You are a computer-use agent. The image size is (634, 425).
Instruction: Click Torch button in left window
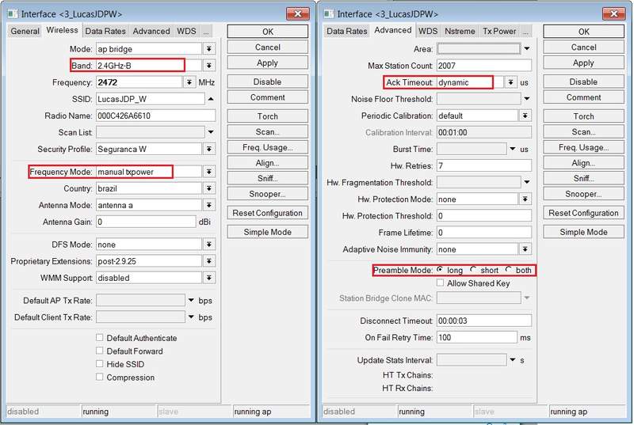click(x=268, y=116)
